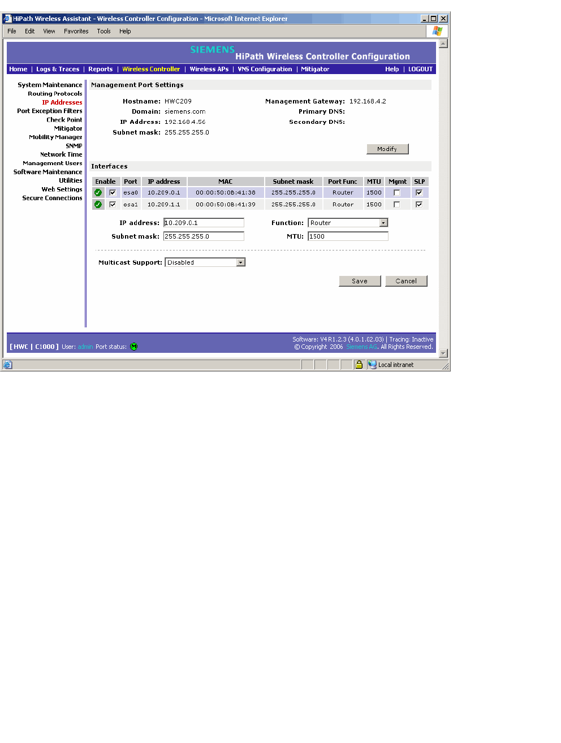Click the security lock icon in status bar
561x743 pixels.
click(359, 365)
